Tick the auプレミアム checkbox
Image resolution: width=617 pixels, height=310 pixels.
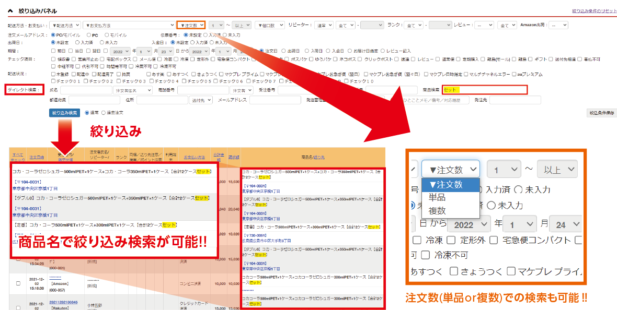[x=515, y=74]
